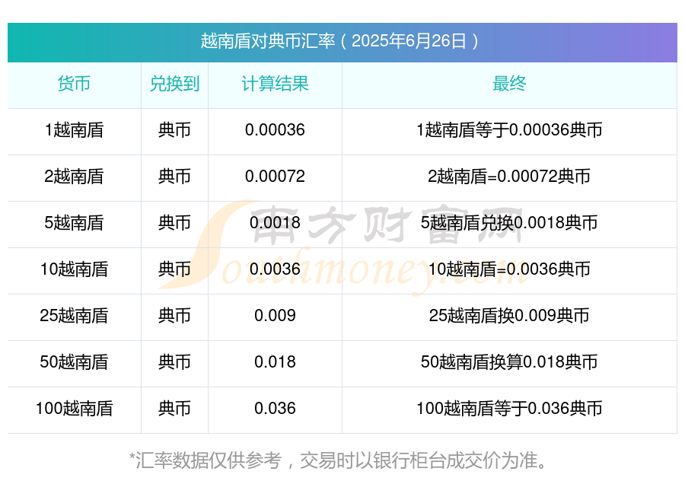Click the table title 越南盾对典币汇率（2025年6月26日）

pyautogui.click(x=342, y=41)
